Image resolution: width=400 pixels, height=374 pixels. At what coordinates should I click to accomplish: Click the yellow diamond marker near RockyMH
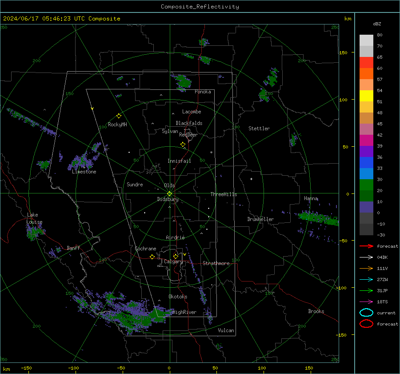pos(119,116)
